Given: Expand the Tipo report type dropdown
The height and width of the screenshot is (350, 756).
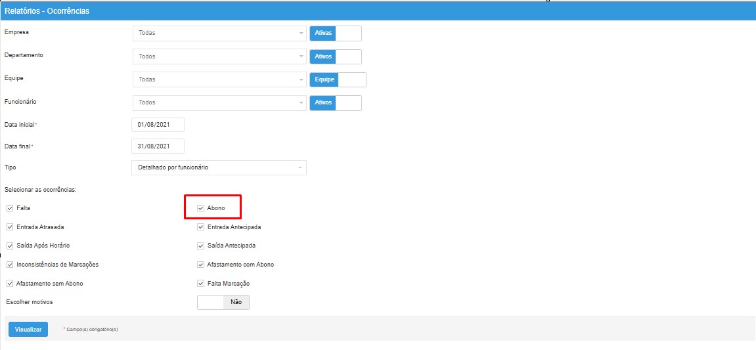Looking at the screenshot, I should [219, 167].
